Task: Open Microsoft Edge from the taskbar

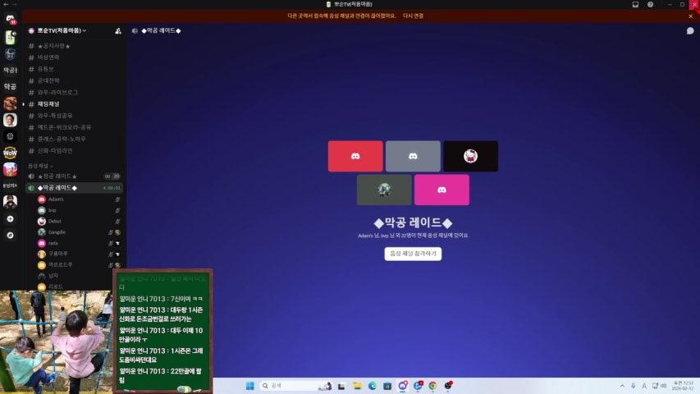Action: click(372, 386)
